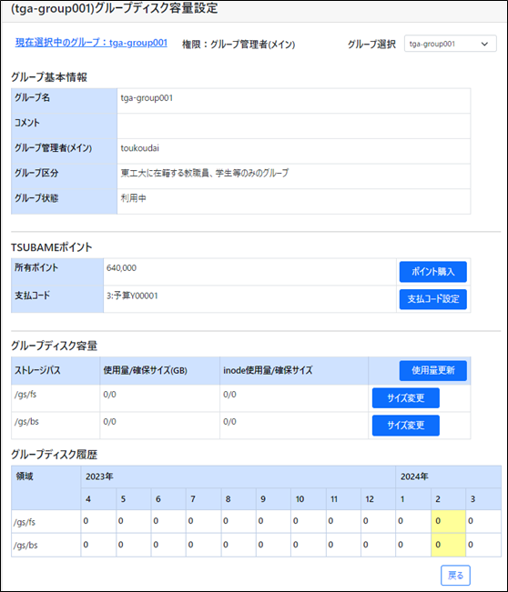
Task: Click the /gs/fs storage path in capacity table
Action: pos(25,395)
